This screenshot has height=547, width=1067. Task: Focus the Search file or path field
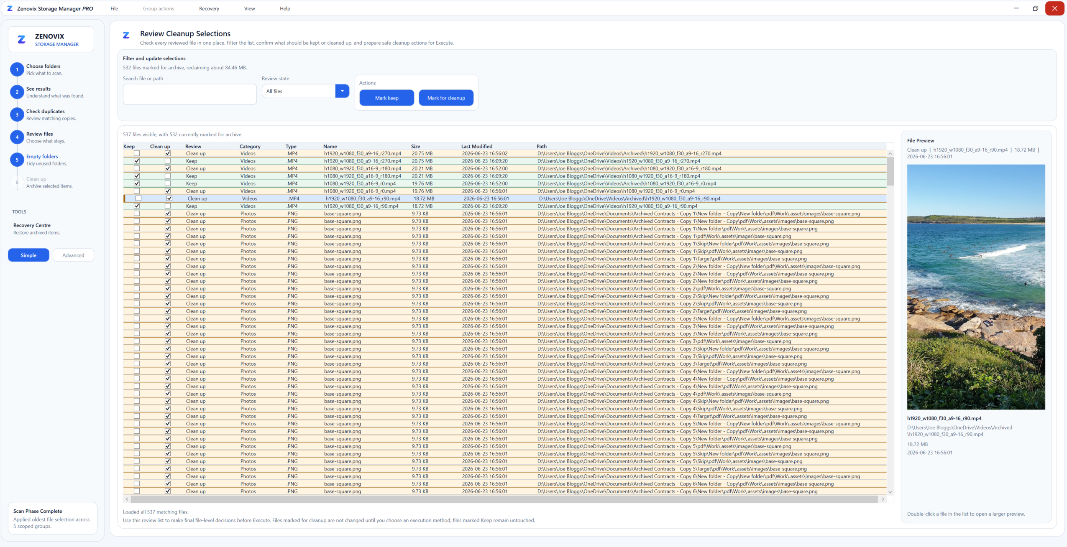coord(190,94)
